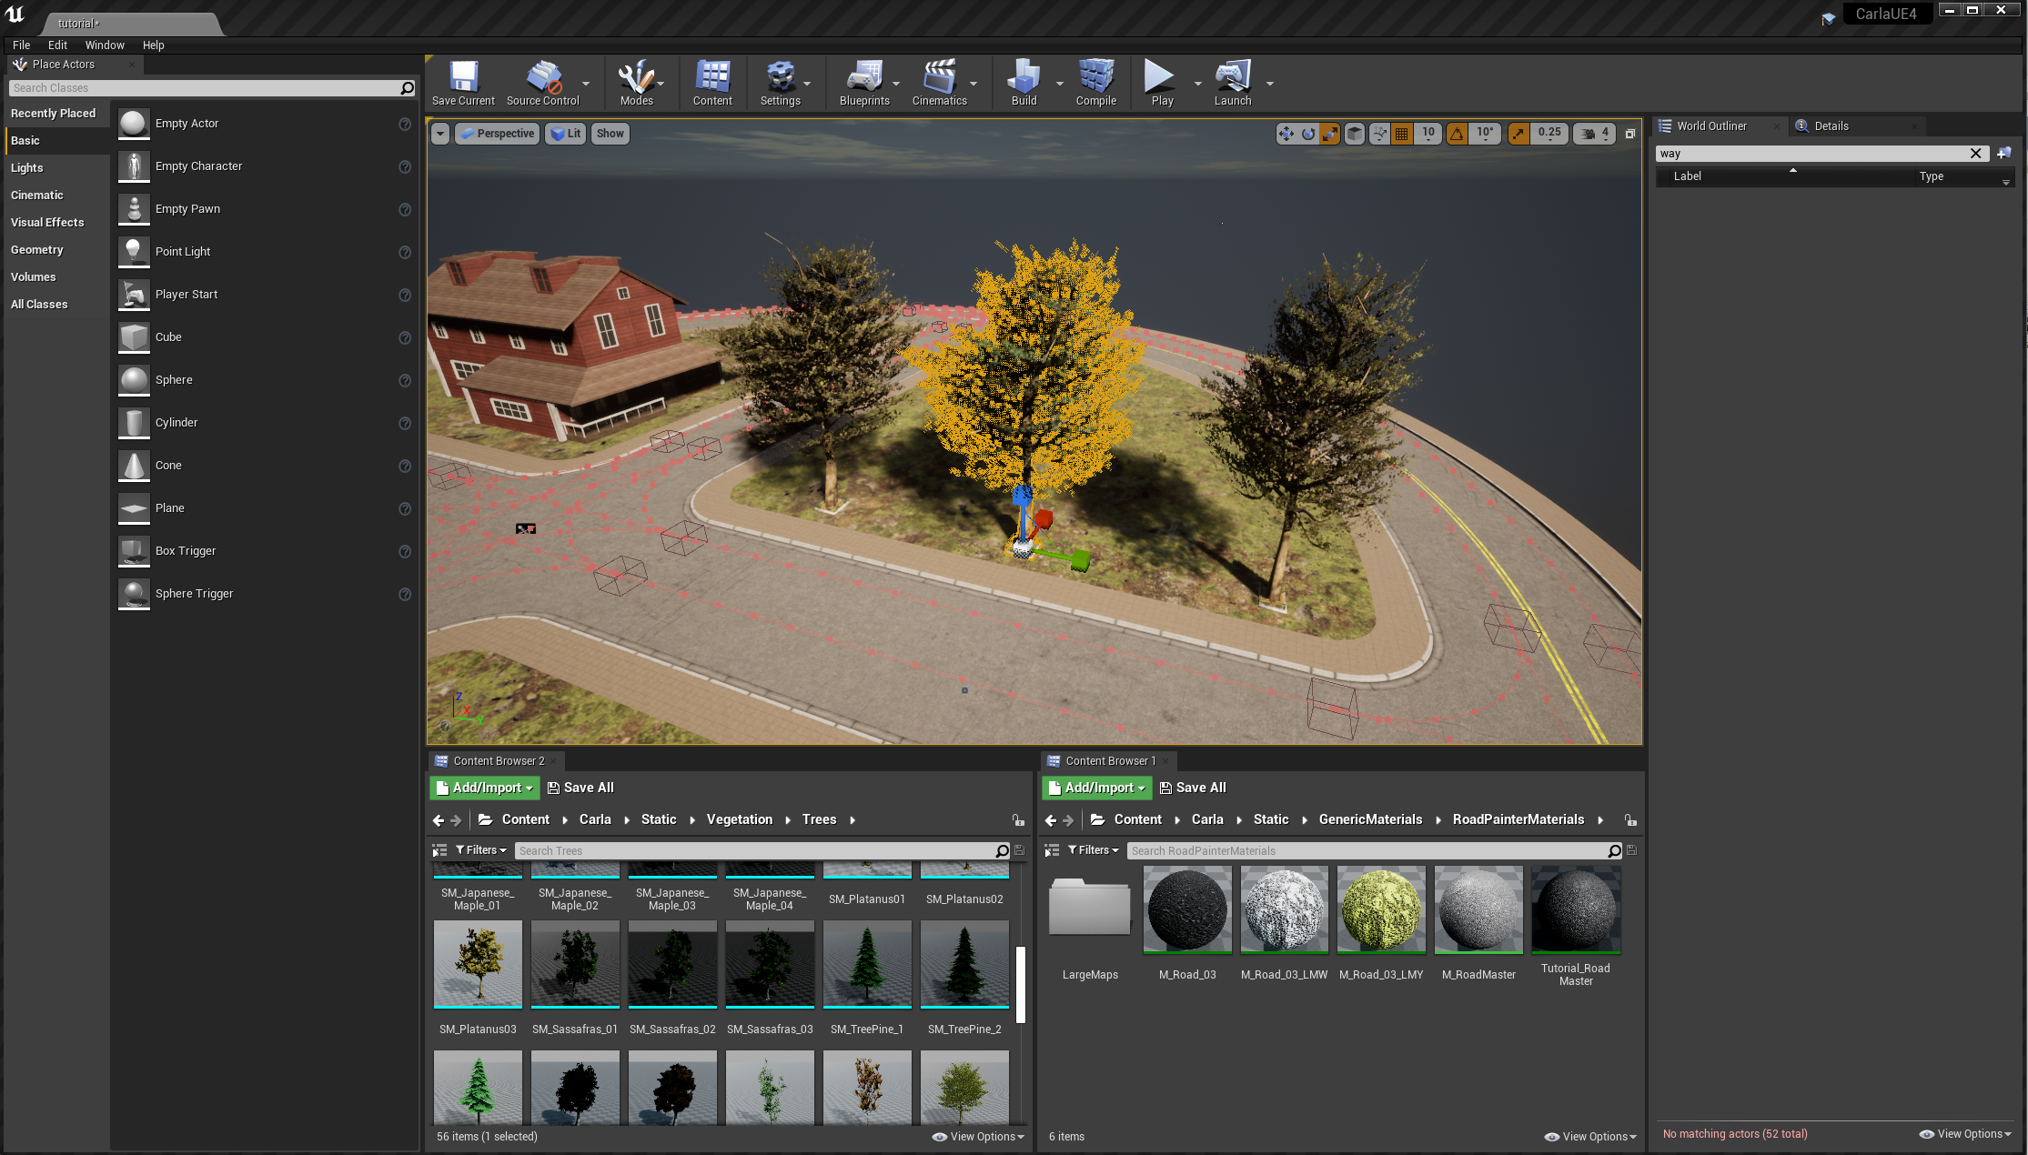Expand viewport options dropdown arrow

click(440, 134)
